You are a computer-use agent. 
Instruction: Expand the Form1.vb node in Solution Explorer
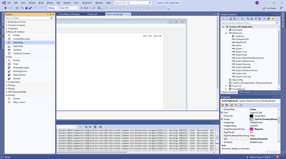coord(226,86)
